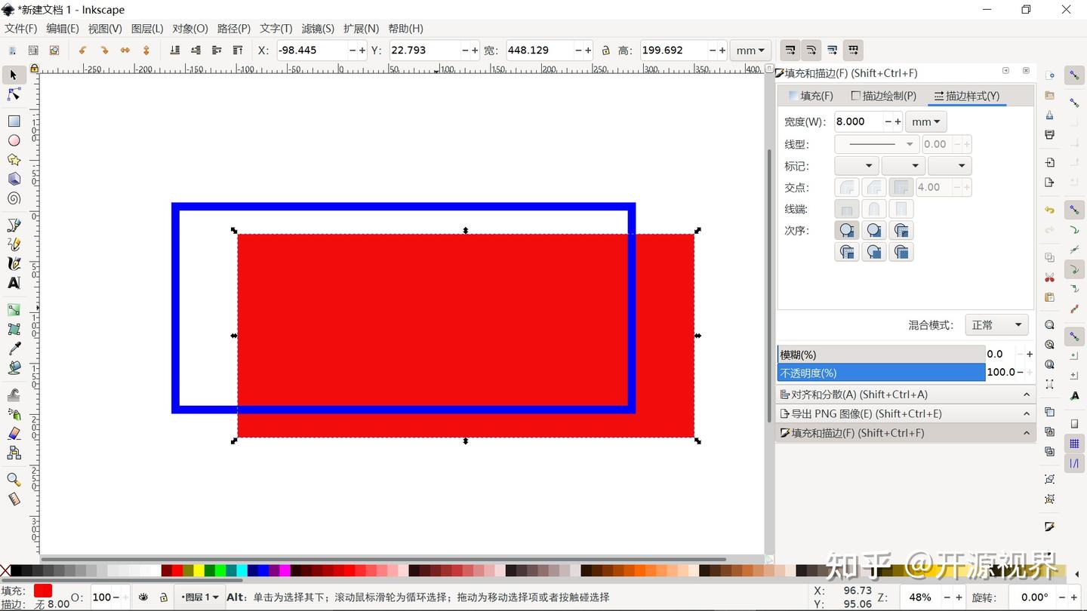
Task: Click the 模糊(%) blur slider
Action: [881, 355]
